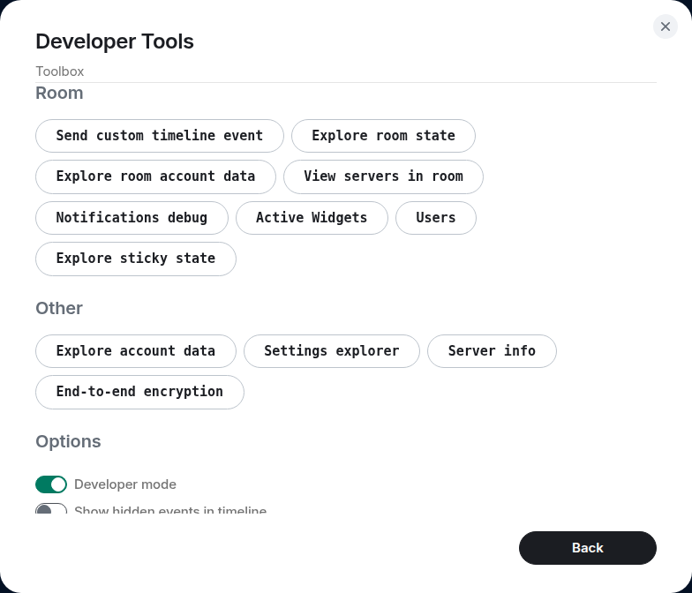Toggle Show hidden events in timeline
The height and width of the screenshot is (593, 692).
[x=51, y=508]
